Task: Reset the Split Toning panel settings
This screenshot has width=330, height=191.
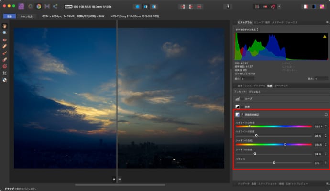Action: 326,115
